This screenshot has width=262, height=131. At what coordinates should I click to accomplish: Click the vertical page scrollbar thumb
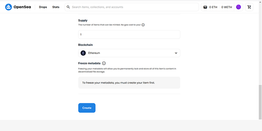coord(260,102)
